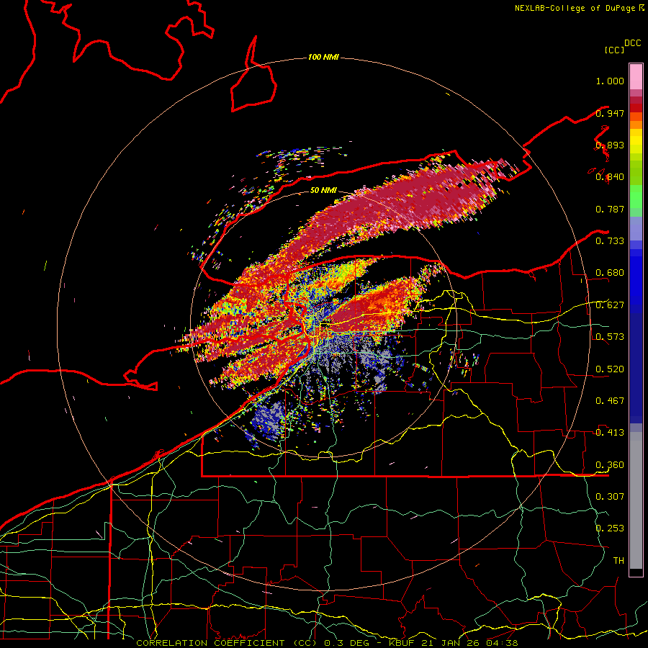Screen dimensions: 648x648
Task: Click the 0.520 scale value
Action: click(610, 369)
